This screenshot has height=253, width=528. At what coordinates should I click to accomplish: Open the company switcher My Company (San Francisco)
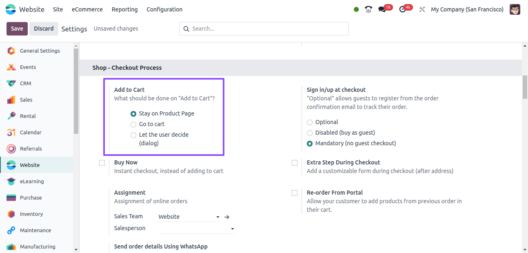[x=467, y=9]
